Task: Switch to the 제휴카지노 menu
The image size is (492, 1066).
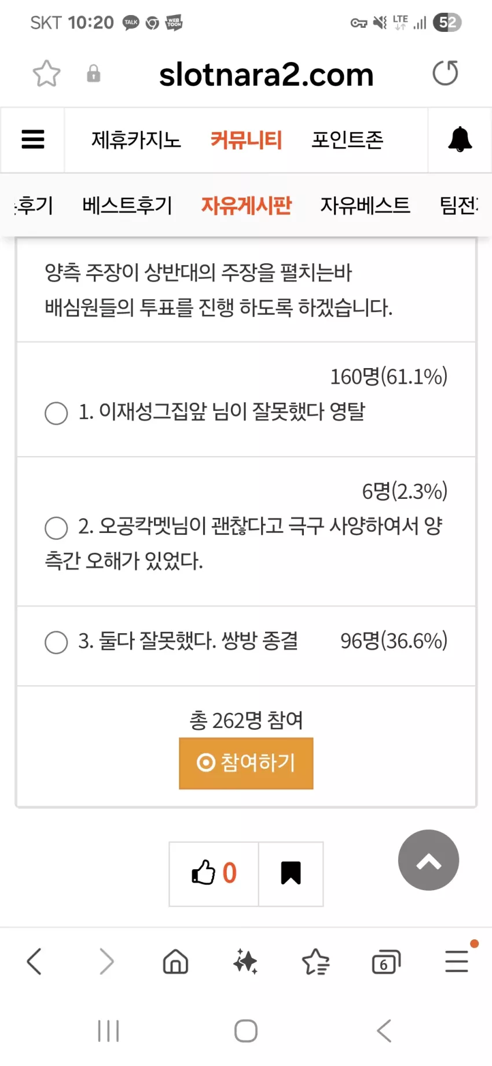Action: click(136, 139)
